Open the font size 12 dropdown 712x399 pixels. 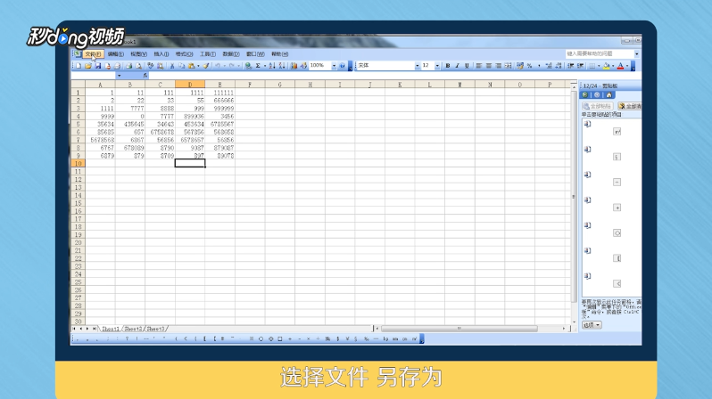pos(437,66)
